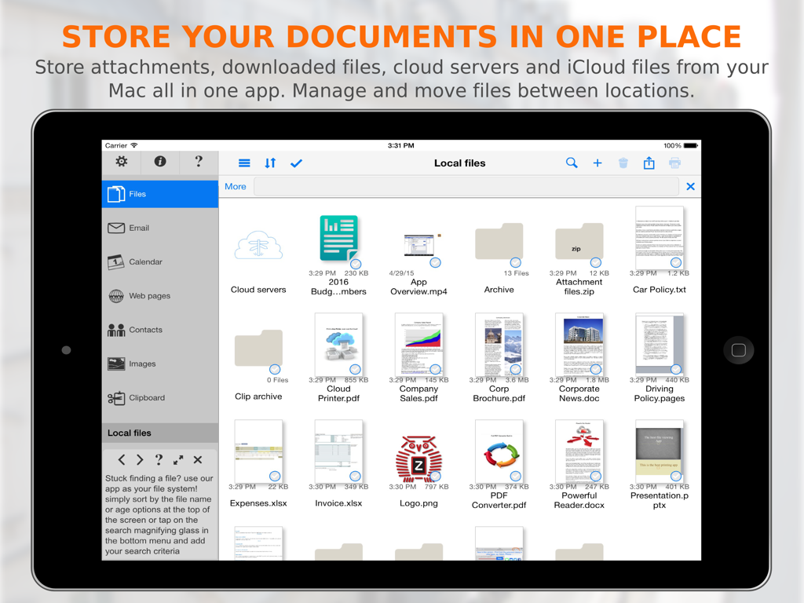Tap the print icon in toolbar
This screenshot has height=603, width=804.
(x=674, y=163)
